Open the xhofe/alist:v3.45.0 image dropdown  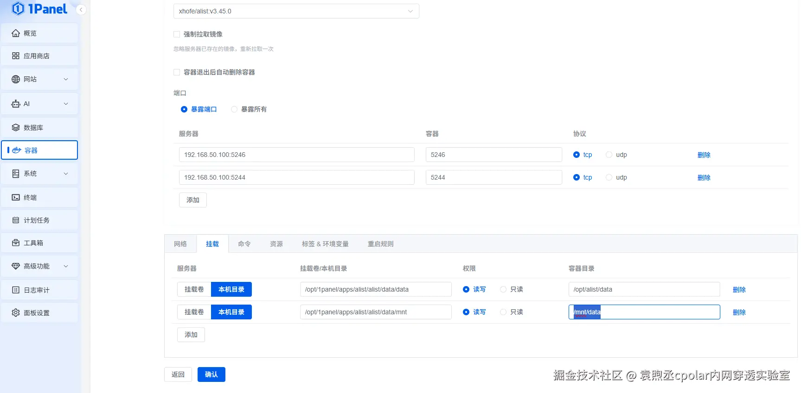(x=296, y=11)
